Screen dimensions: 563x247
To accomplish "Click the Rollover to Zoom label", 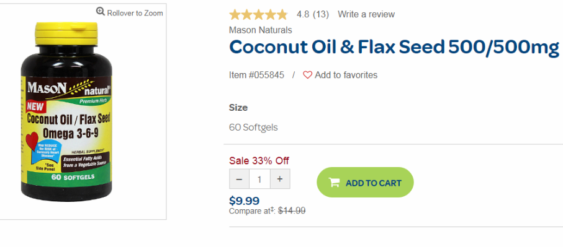I will click(x=135, y=13).
